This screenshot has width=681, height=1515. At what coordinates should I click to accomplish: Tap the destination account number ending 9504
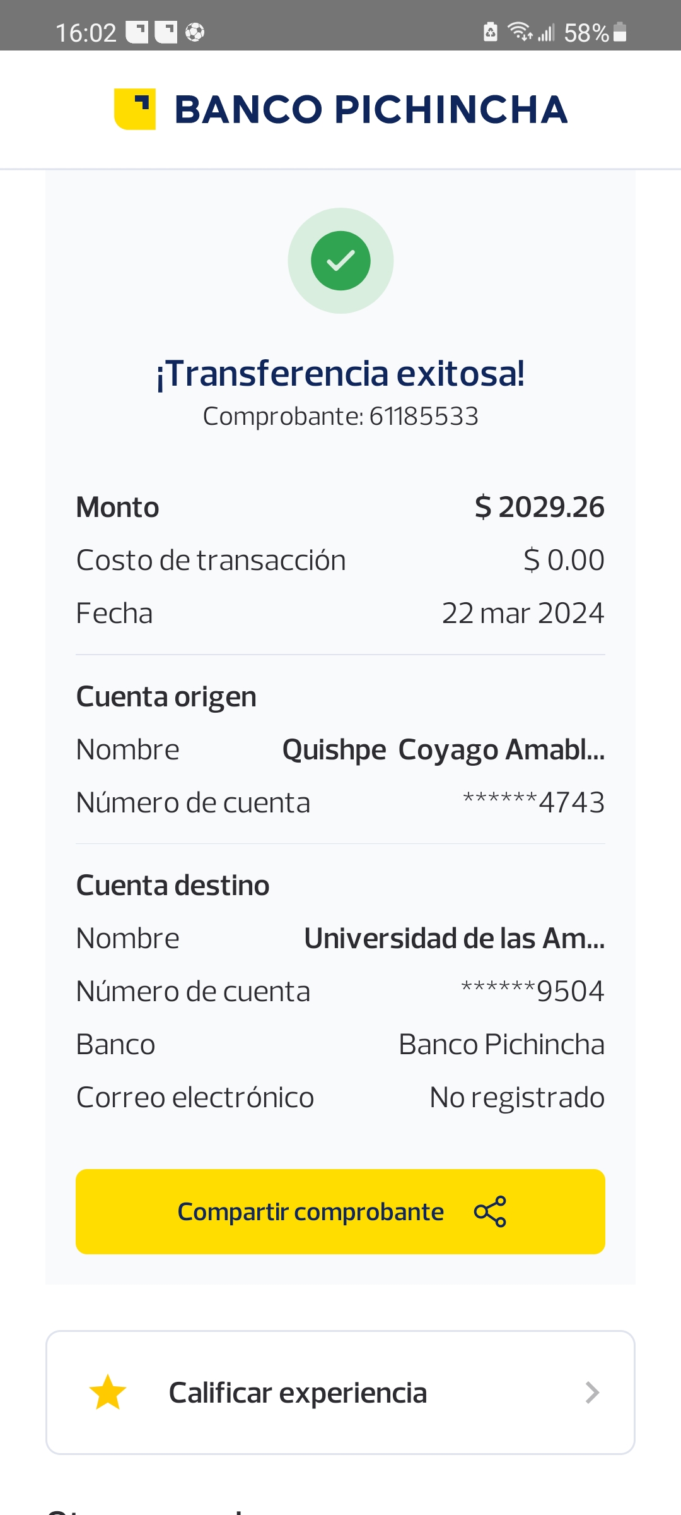533,992
